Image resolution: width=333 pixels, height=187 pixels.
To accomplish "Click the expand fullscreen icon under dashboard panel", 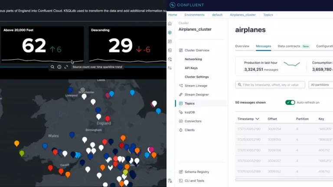I will pyautogui.click(x=66, y=67).
